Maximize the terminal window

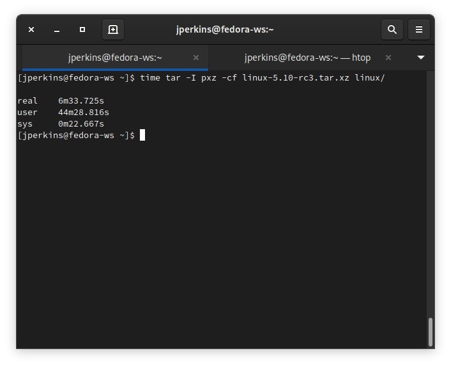coord(82,29)
